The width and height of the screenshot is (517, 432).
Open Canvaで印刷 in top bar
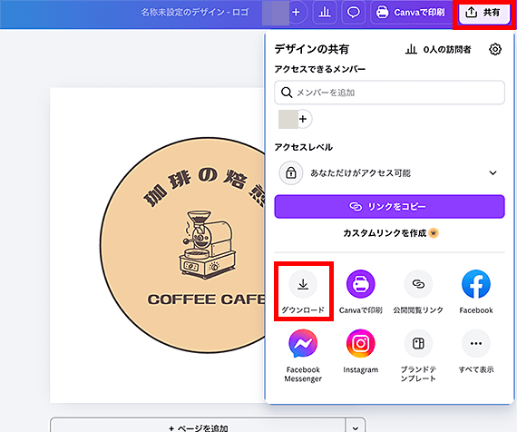click(411, 13)
